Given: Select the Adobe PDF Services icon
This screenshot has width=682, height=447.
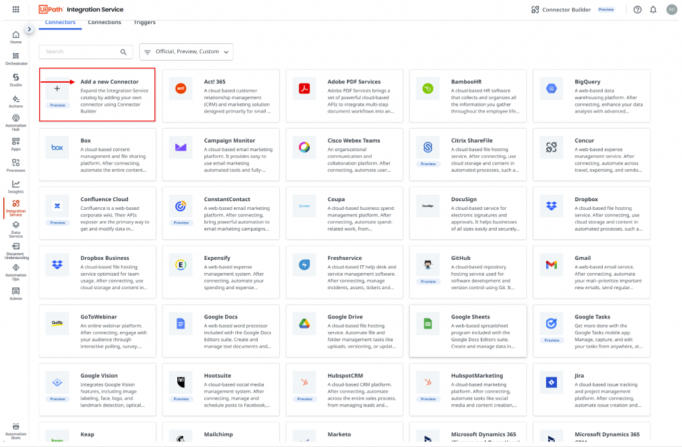Looking at the screenshot, I should [304, 89].
